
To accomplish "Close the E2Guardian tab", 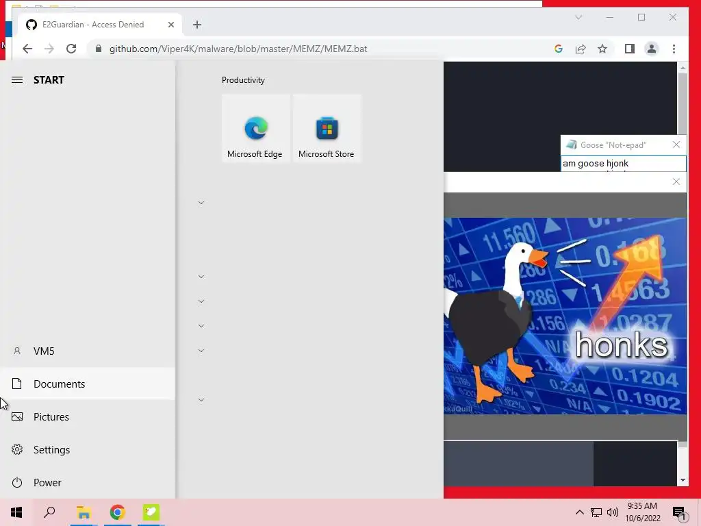I will coord(170,25).
